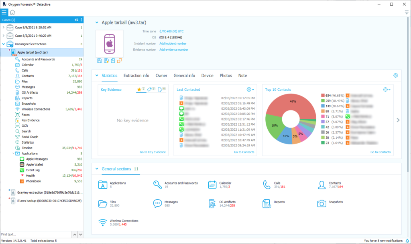
Task: Open Health application in tree
Action: tap(31, 176)
